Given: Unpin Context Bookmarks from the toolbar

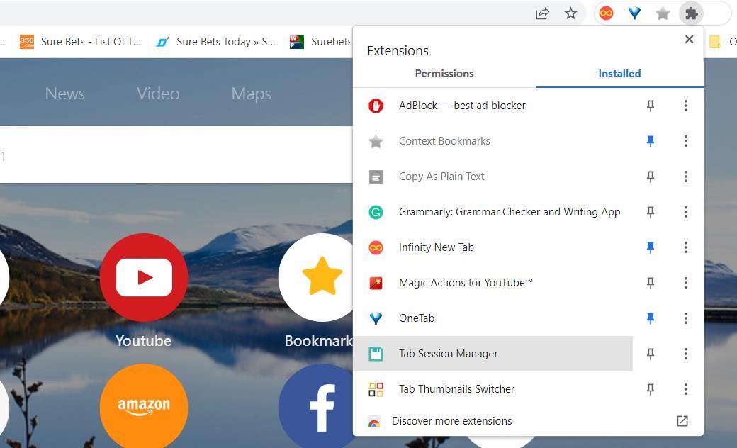Looking at the screenshot, I should coord(650,140).
